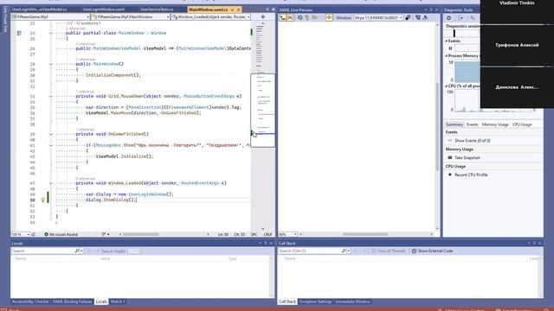Click the refresh icon in XAML Live Preview toolbar
This screenshot has height=311, width=554.
click(300, 17)
